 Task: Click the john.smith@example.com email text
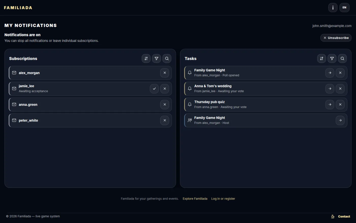pos(332,26)
